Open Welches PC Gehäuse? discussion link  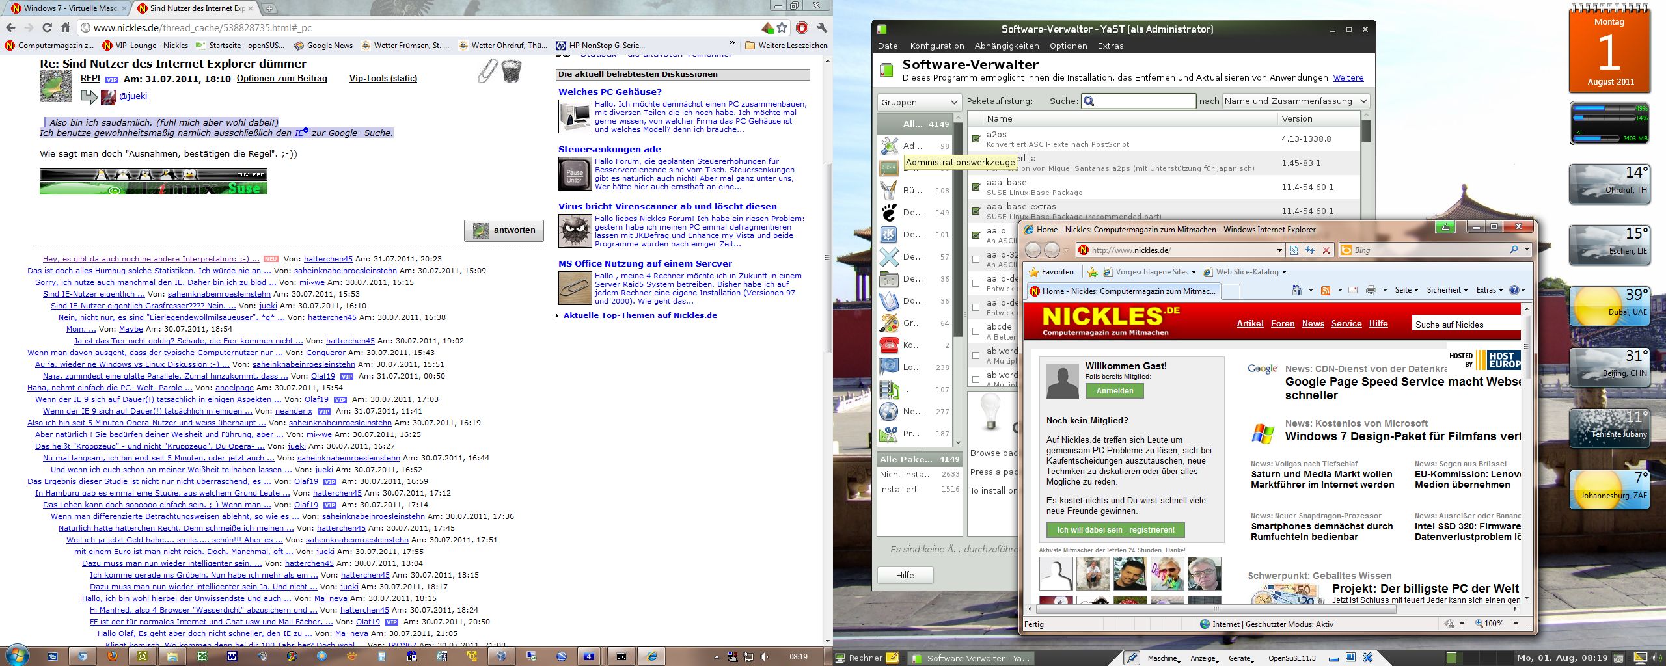tap(610, 92)
